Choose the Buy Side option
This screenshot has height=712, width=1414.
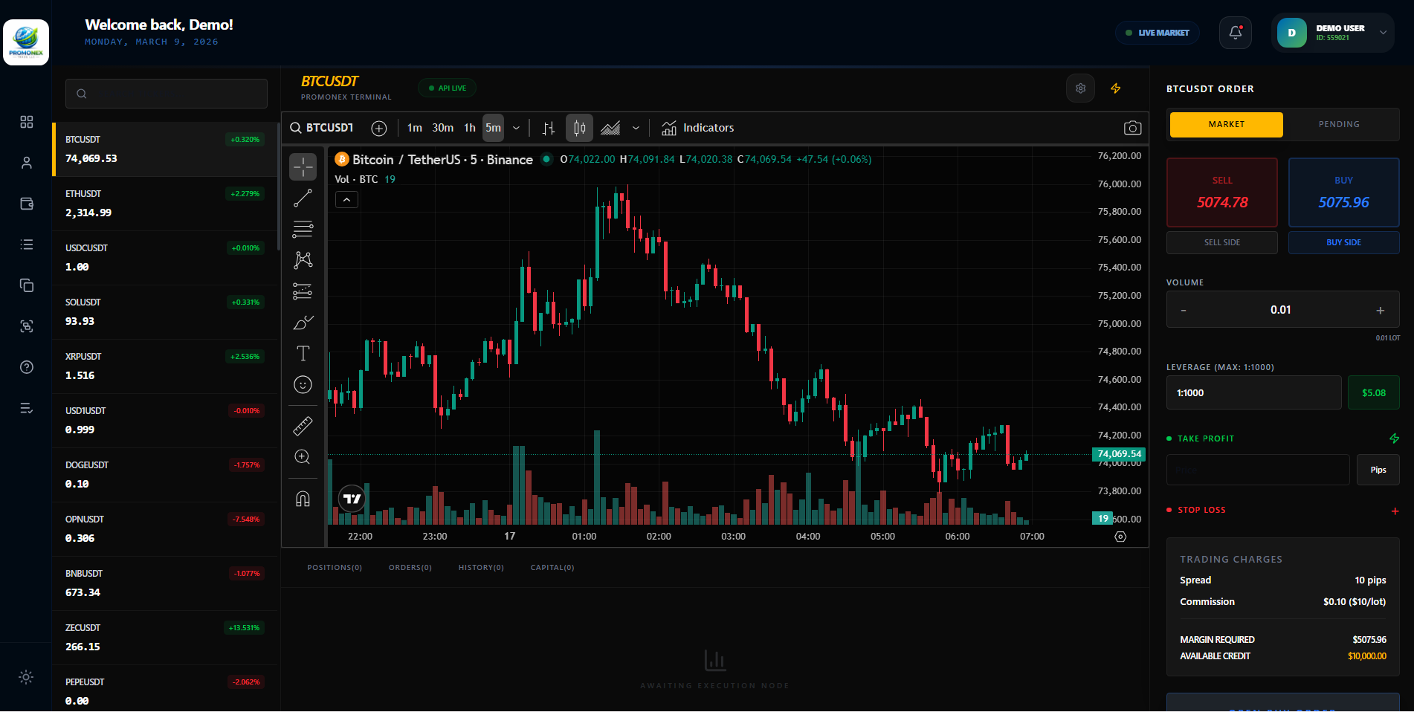click(x=1343, y=242)
